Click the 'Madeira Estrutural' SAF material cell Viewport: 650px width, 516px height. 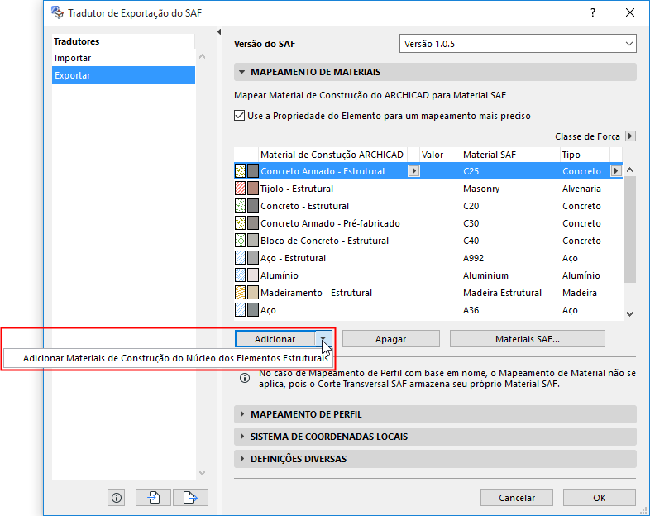click(503, 293)
